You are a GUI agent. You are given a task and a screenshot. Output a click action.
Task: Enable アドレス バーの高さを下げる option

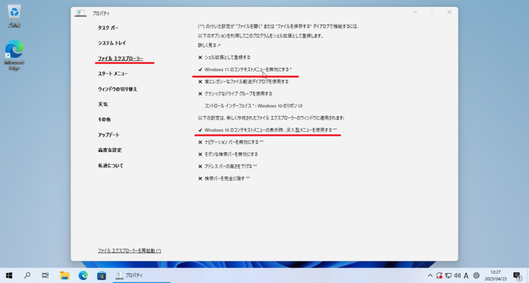(227, 166)
